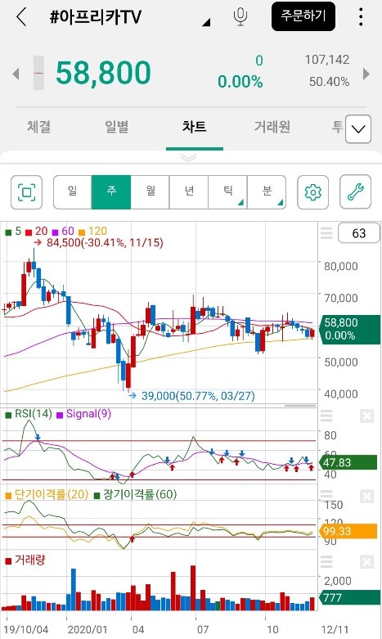The image size is (382, 639).
Task: Select the 120-day moving average legend
Action: tap(92, 231)
